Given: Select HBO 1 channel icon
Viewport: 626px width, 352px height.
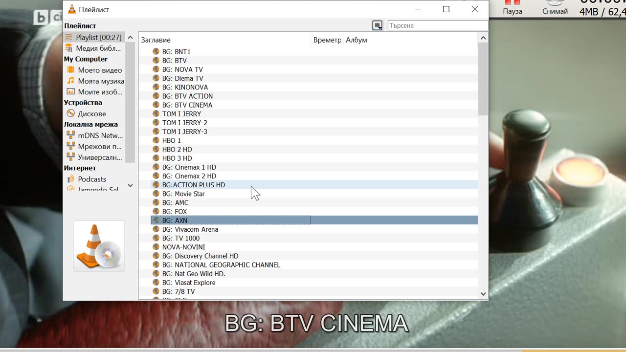Looking at the screenshot, I should [x=156, y=140].
